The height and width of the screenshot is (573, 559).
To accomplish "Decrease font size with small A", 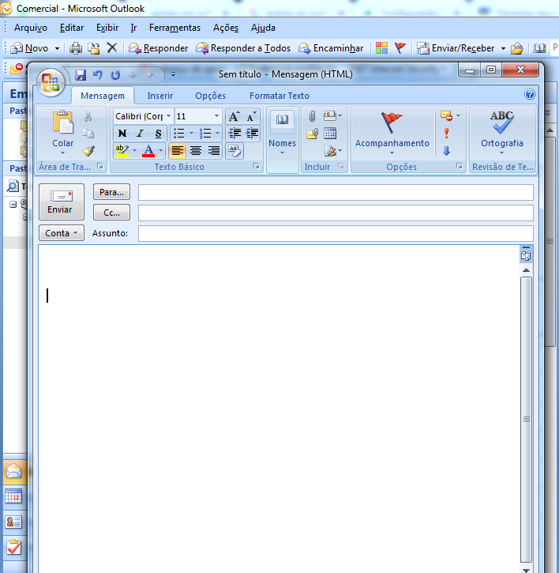I will [x=251, y=116].
